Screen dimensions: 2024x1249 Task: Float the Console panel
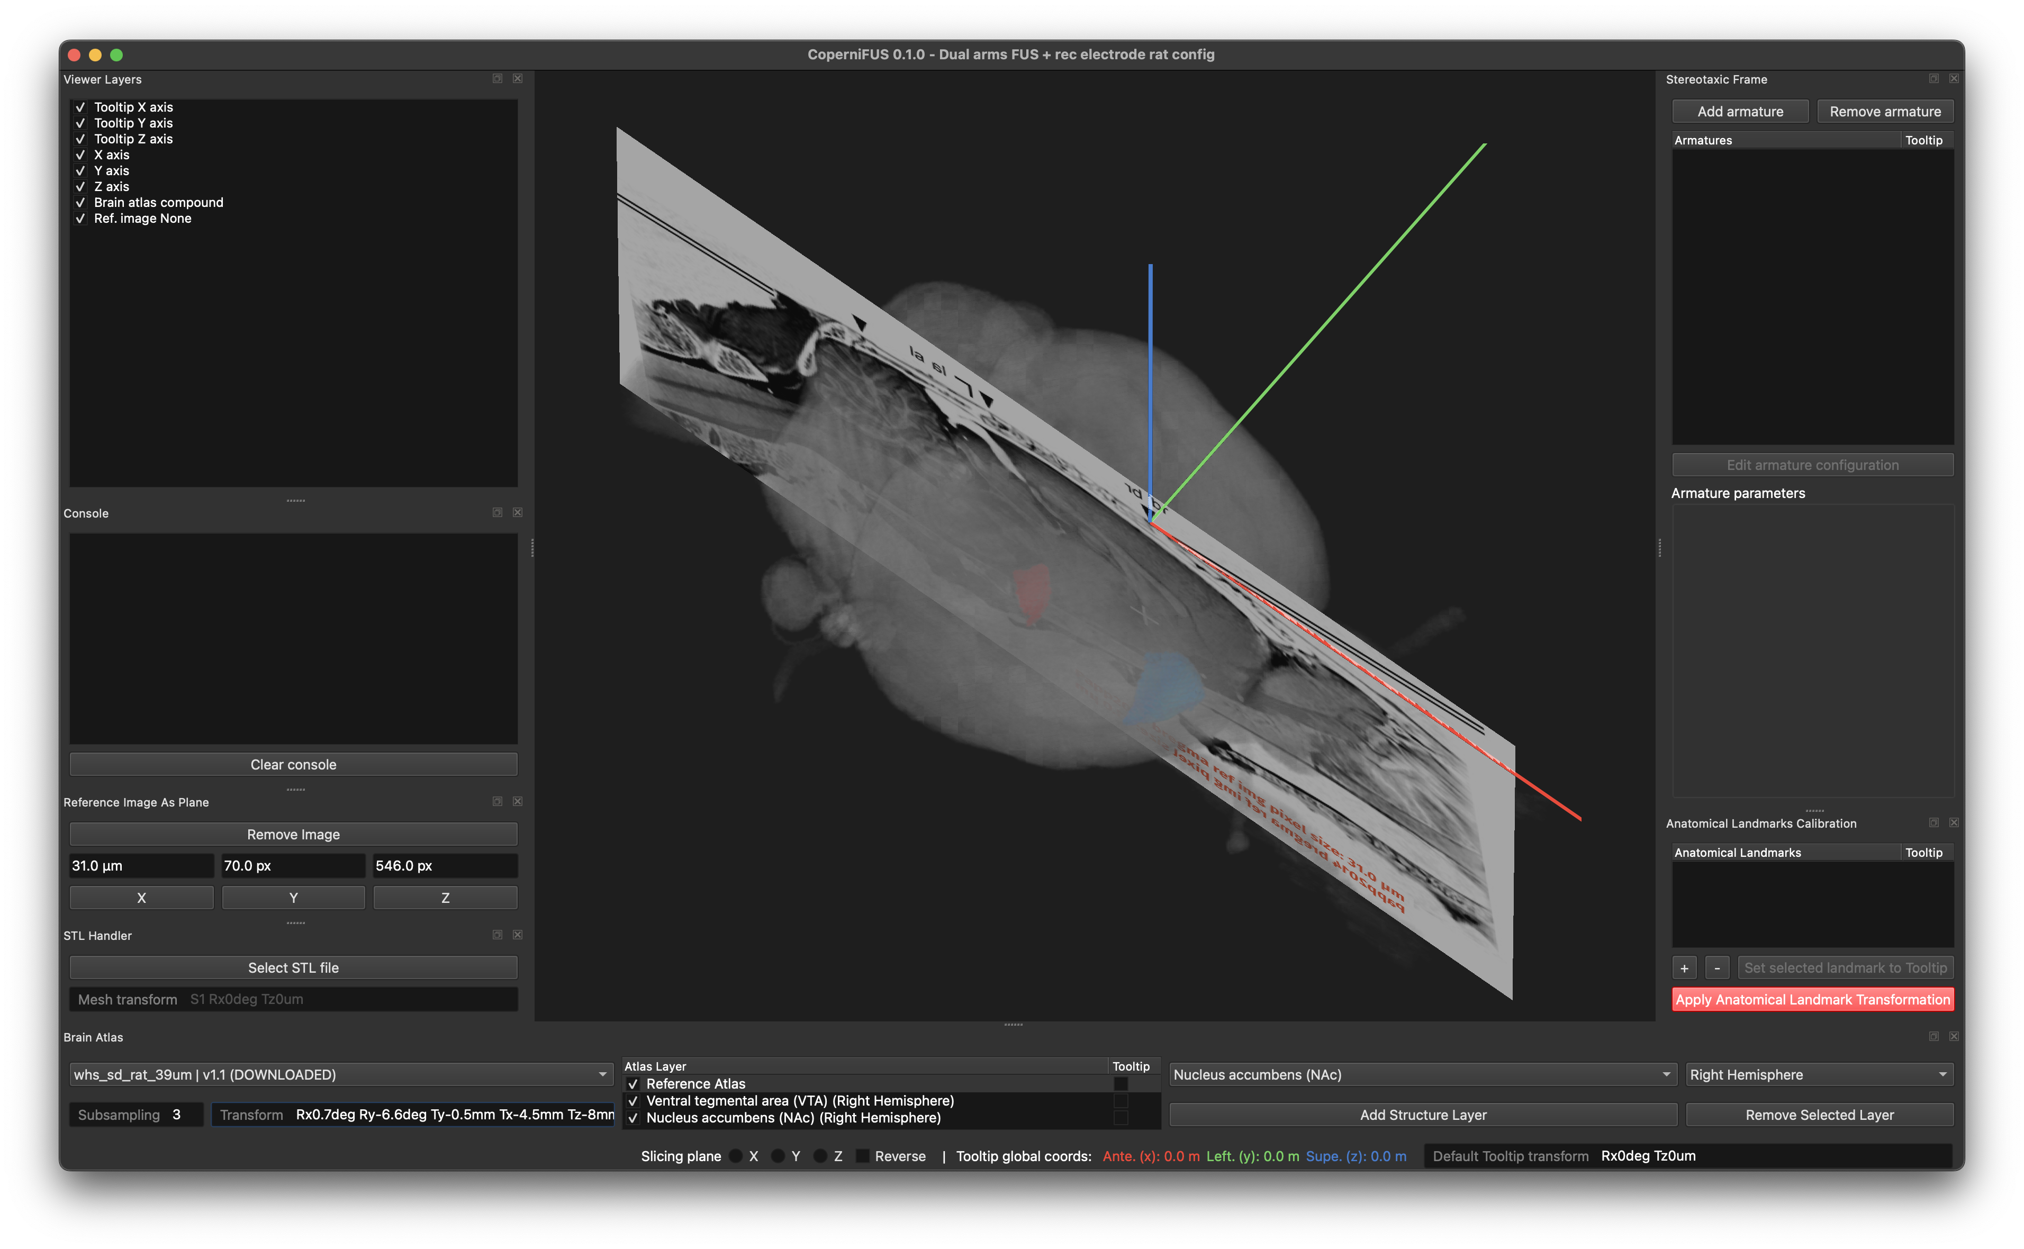498,512
